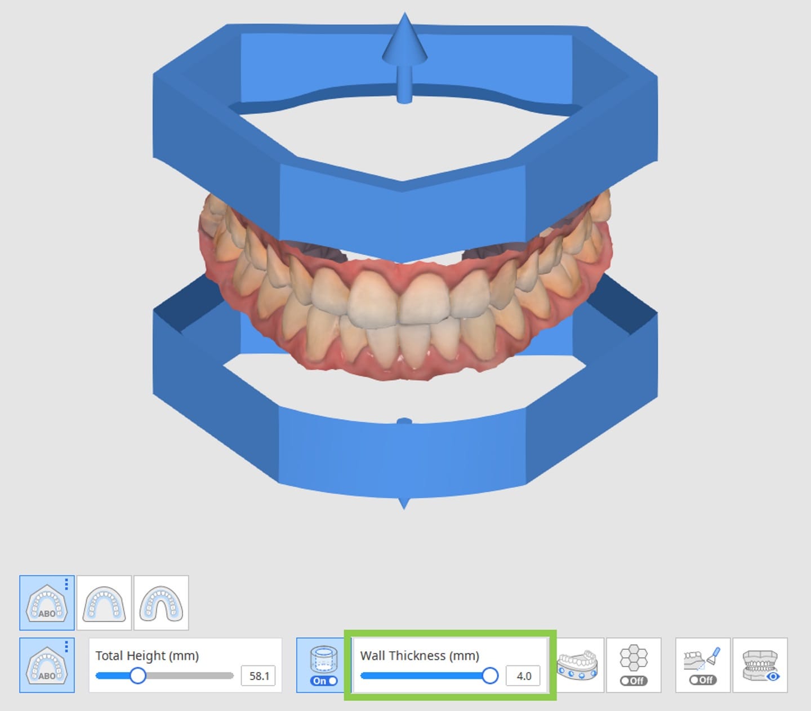The height and width of the screenshot is (711, 811).
Task: Expand three-dot options on top ABO icon
Action: point(66,584)
